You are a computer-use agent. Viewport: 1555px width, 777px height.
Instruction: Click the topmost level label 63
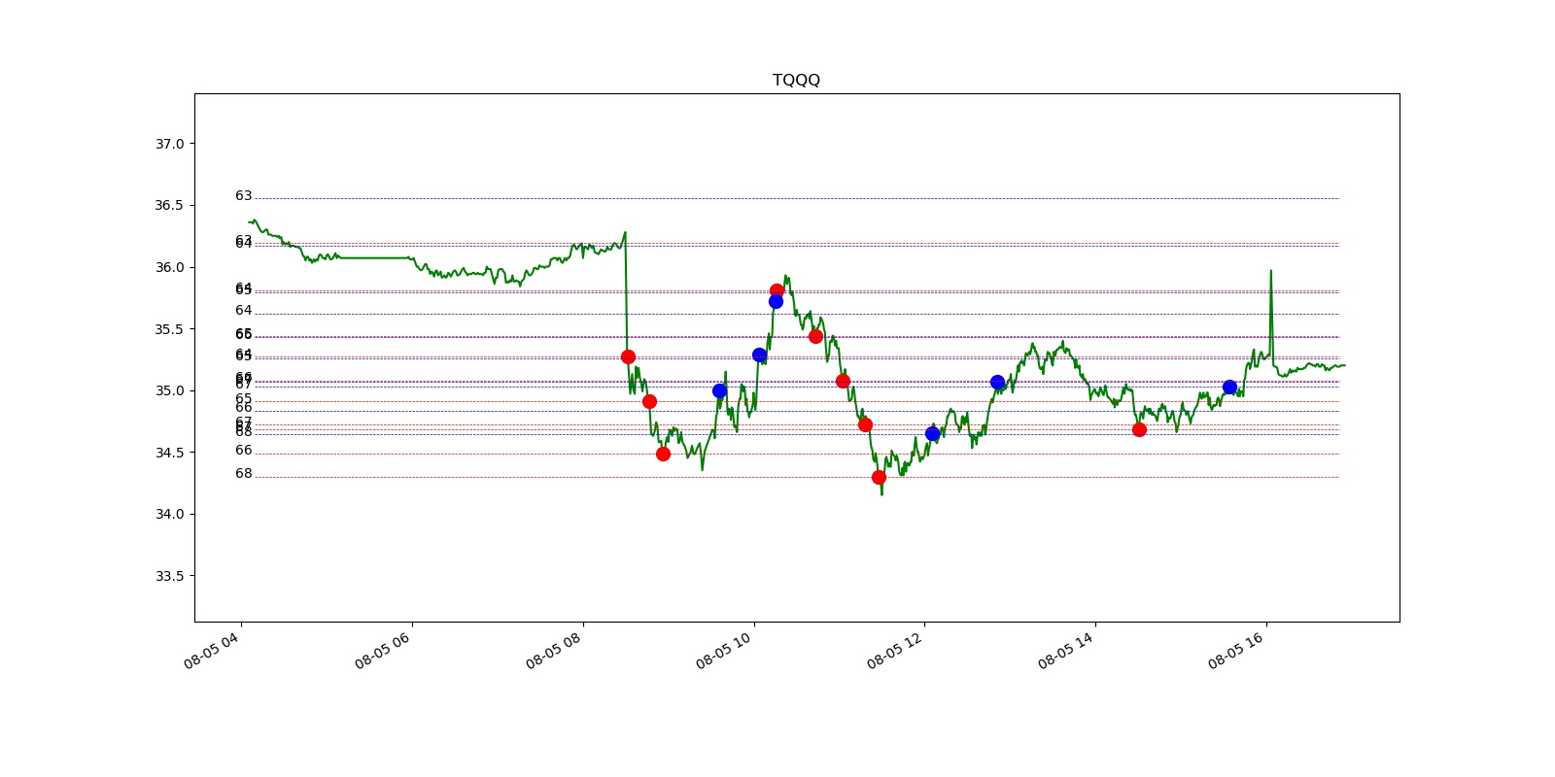tap(243, 196)
